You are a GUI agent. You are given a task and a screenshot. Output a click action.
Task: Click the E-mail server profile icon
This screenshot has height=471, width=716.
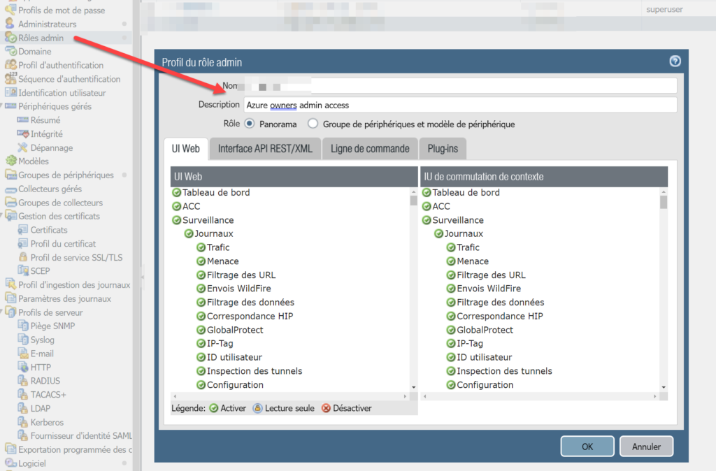pyautogui.click(x=23, y=354)
